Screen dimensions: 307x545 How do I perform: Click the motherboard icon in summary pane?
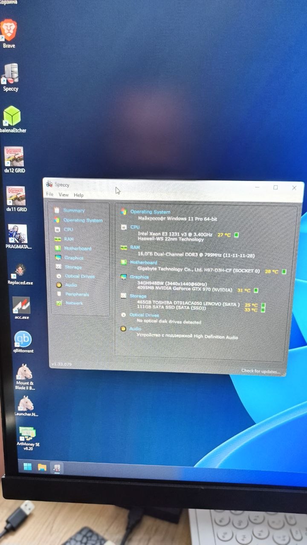click(x=124, y=262)
